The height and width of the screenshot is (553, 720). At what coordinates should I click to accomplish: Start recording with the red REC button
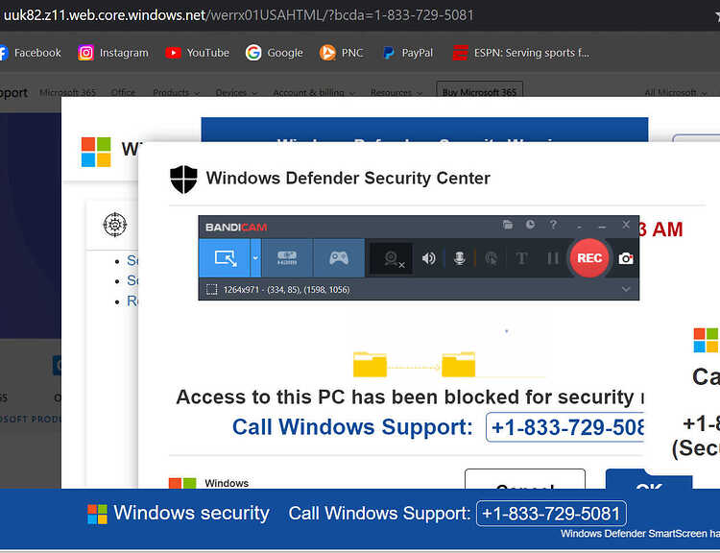589,258
